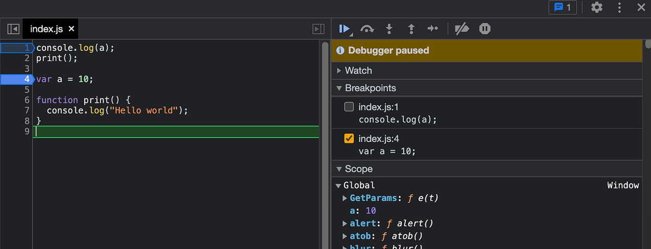Disable the index.js:4 breakpoint checkbox

(x=349, y=139)
